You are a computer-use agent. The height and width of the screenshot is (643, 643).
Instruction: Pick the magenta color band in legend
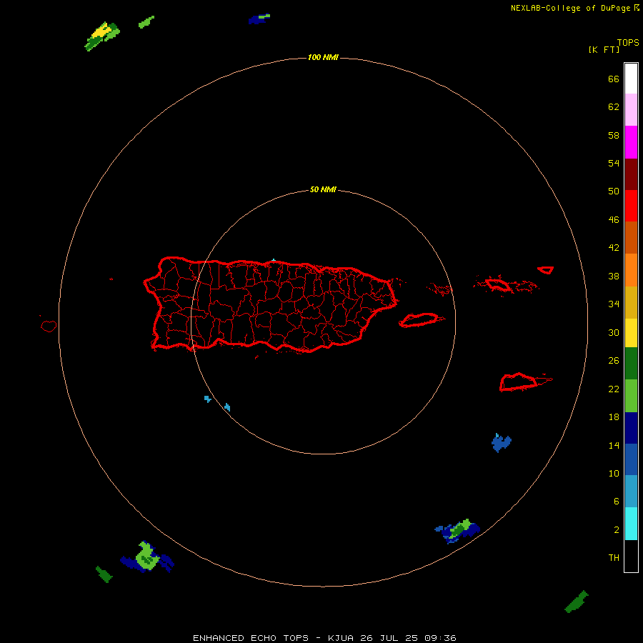pos(631,142)
